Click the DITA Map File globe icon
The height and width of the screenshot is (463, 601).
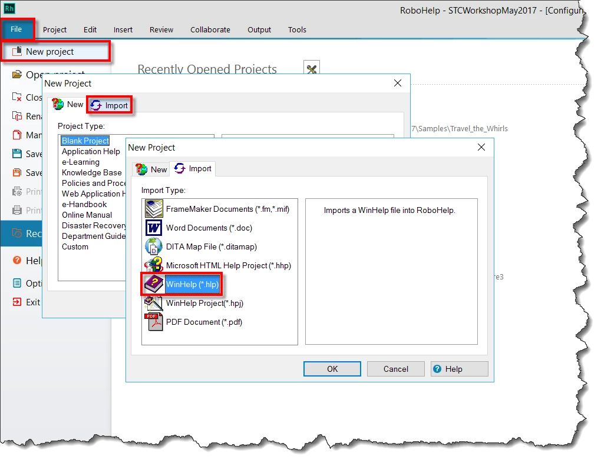coord(154,247)
